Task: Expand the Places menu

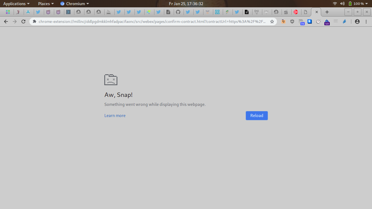Action: tap(46, 4)
